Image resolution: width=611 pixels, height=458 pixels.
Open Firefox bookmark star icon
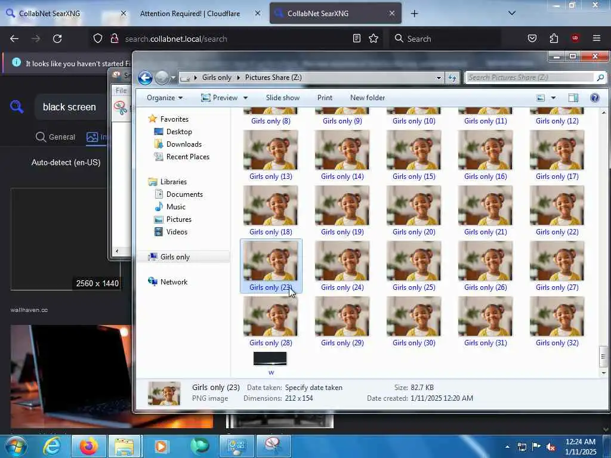[x=374, y=39]
